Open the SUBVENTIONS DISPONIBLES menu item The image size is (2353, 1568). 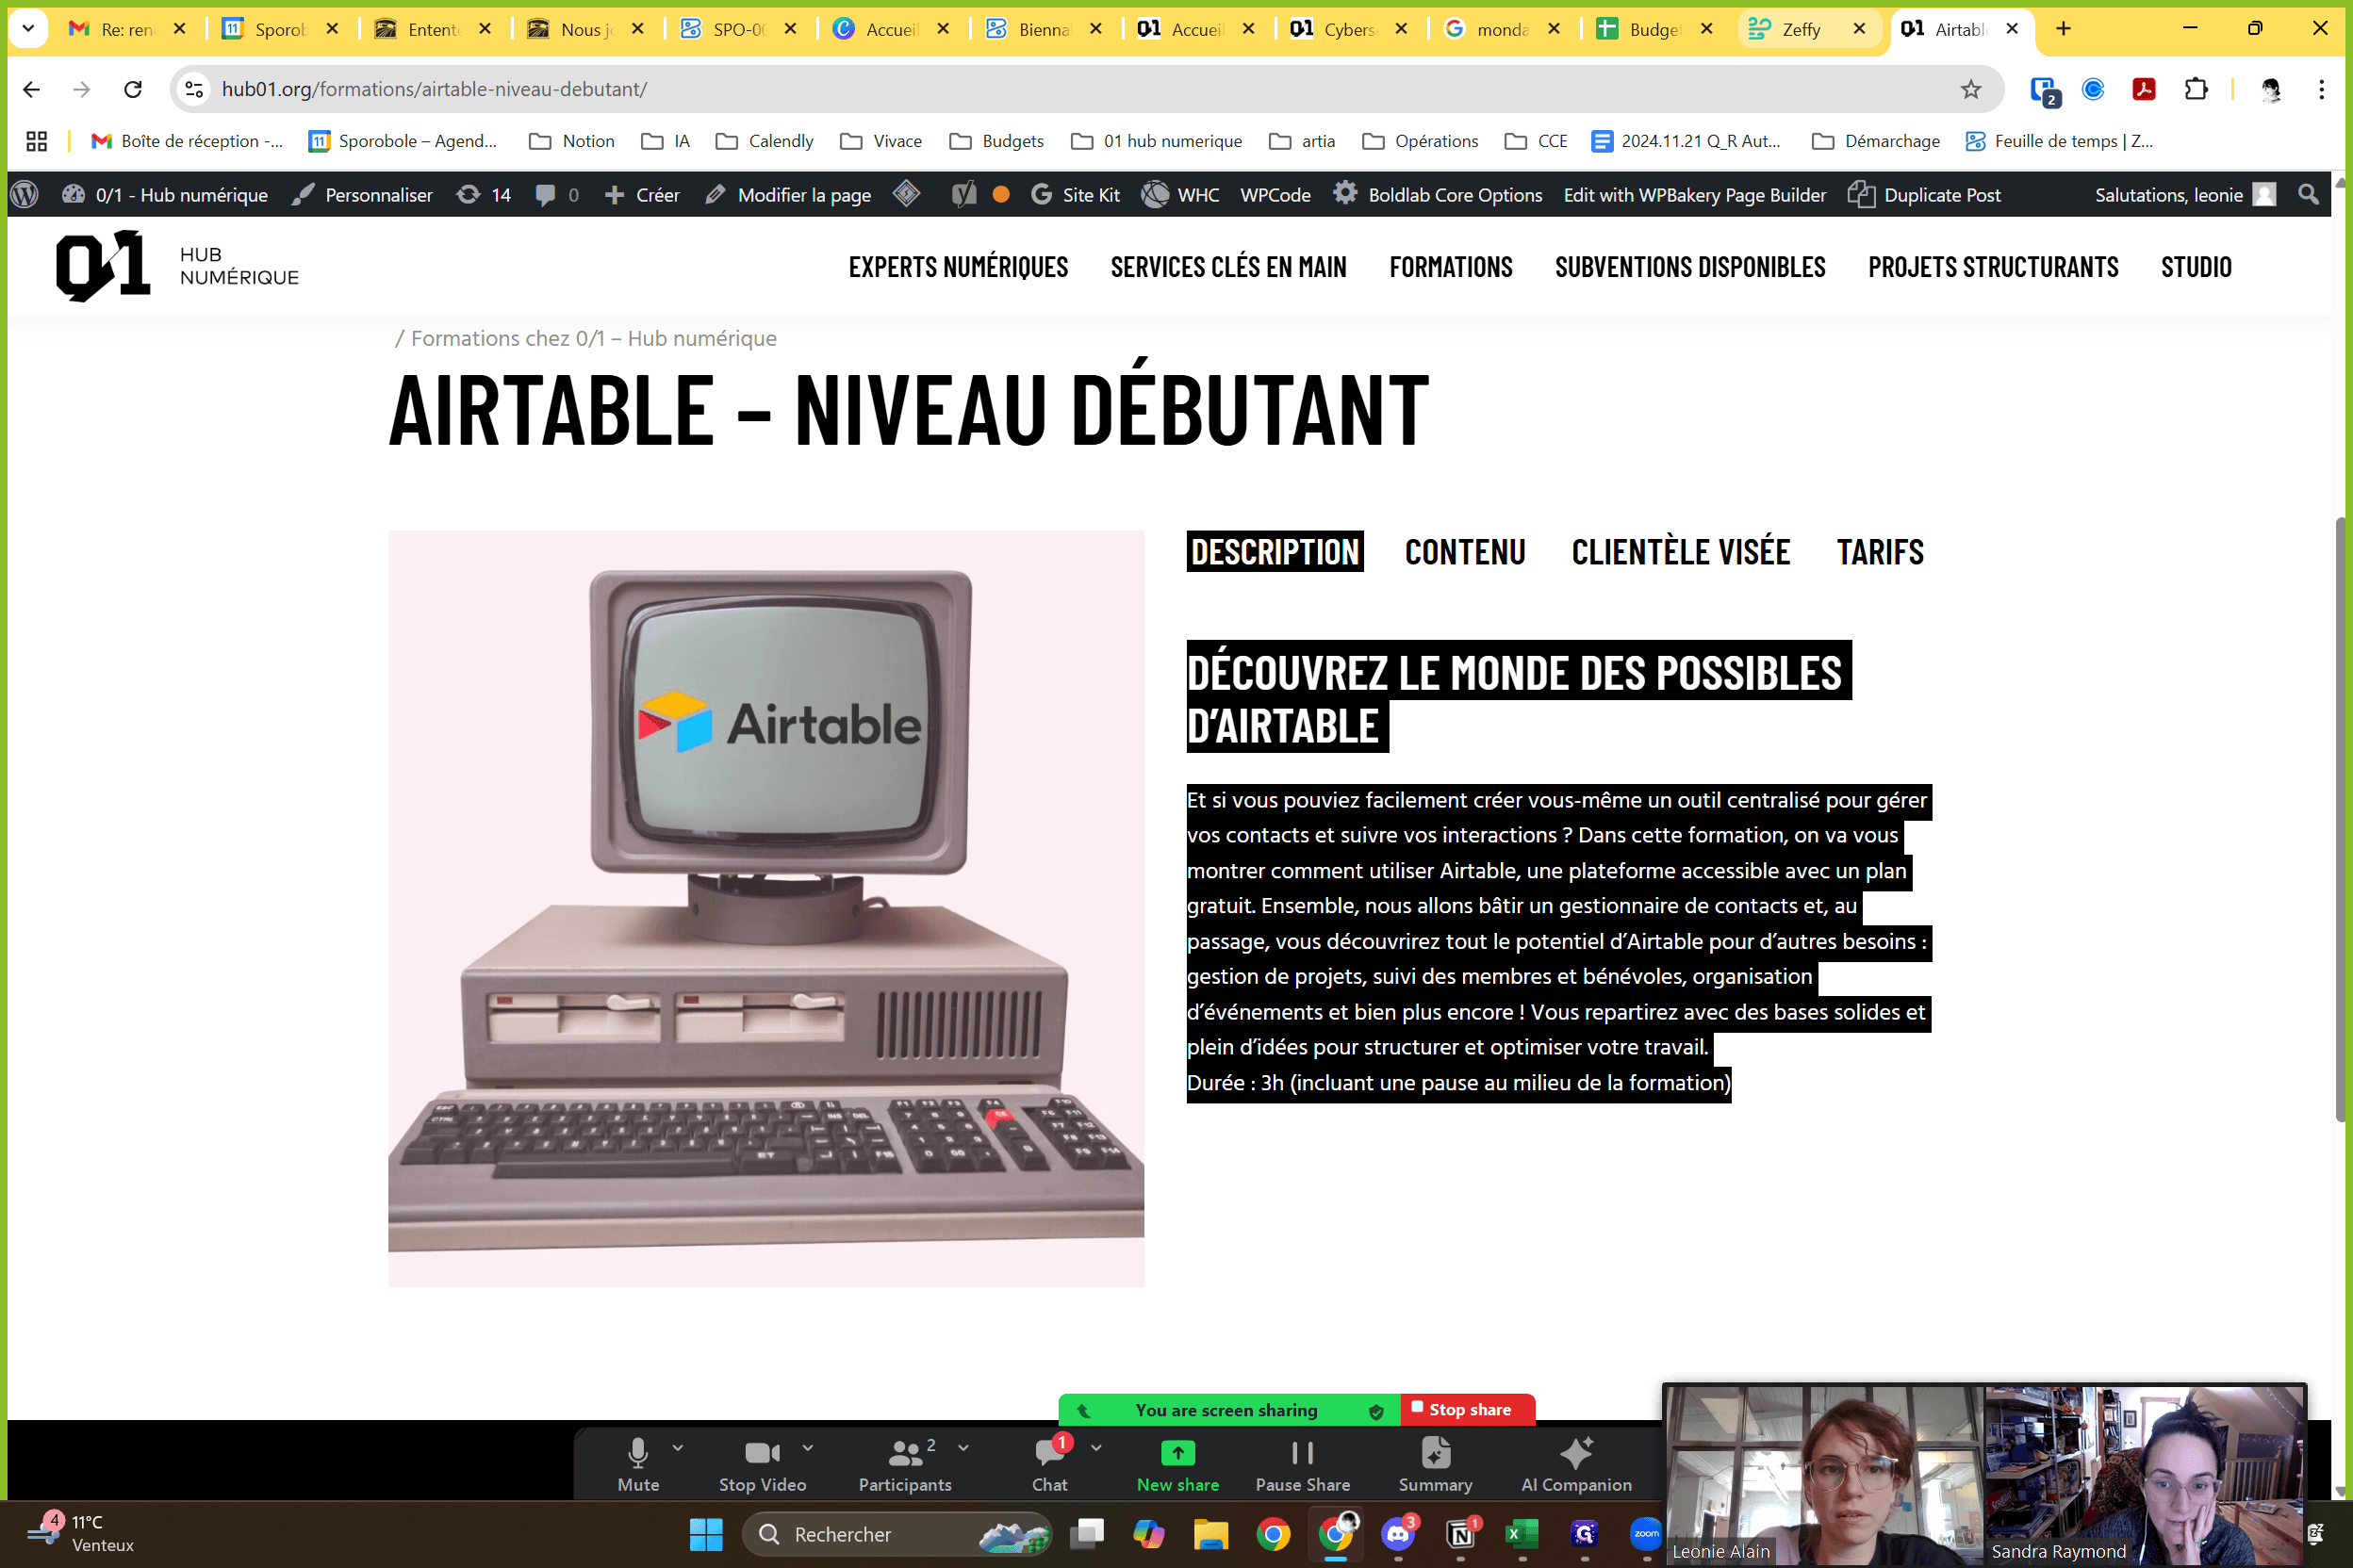point(1689,267)
